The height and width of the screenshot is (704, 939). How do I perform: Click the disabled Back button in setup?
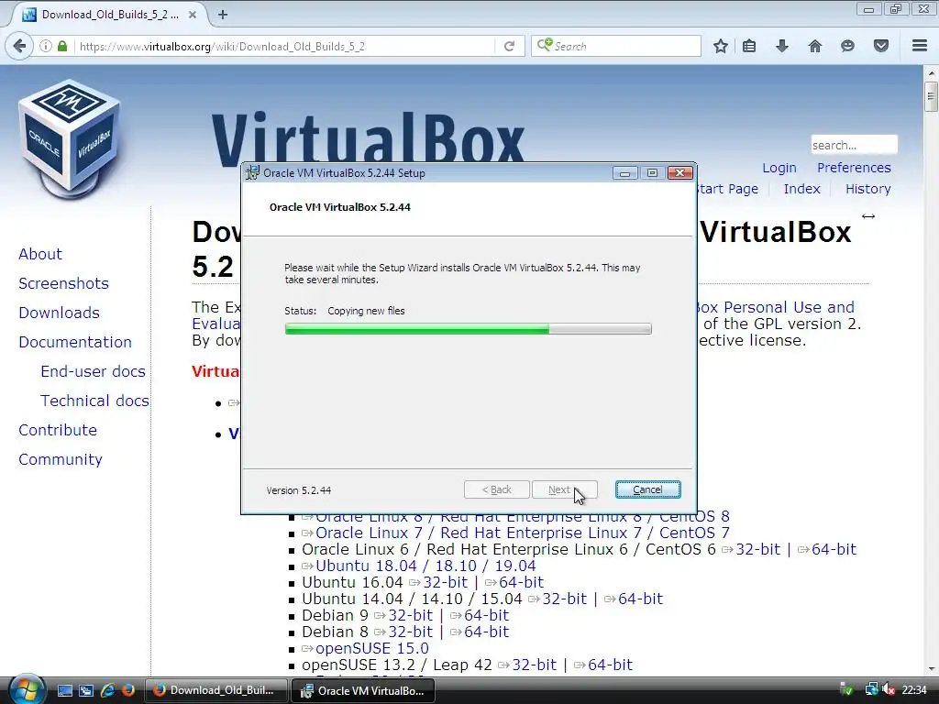click(496, 489)
